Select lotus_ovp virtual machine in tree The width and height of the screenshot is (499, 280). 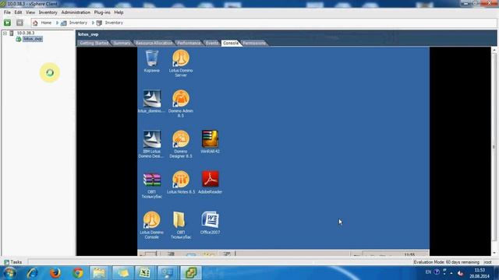click(x=33, y=39)
